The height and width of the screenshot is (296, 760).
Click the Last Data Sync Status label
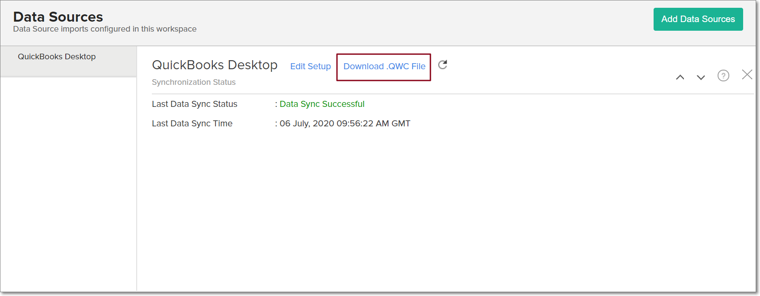(194, 104)
